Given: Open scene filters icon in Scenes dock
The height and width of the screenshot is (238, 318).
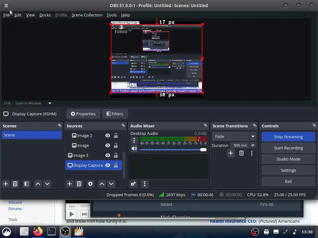Looking at the screenshot, I should point(26,184).
